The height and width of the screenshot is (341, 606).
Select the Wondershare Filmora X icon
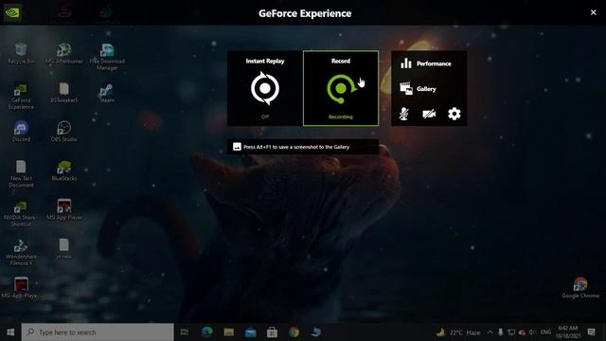click(x=21, y=253)
